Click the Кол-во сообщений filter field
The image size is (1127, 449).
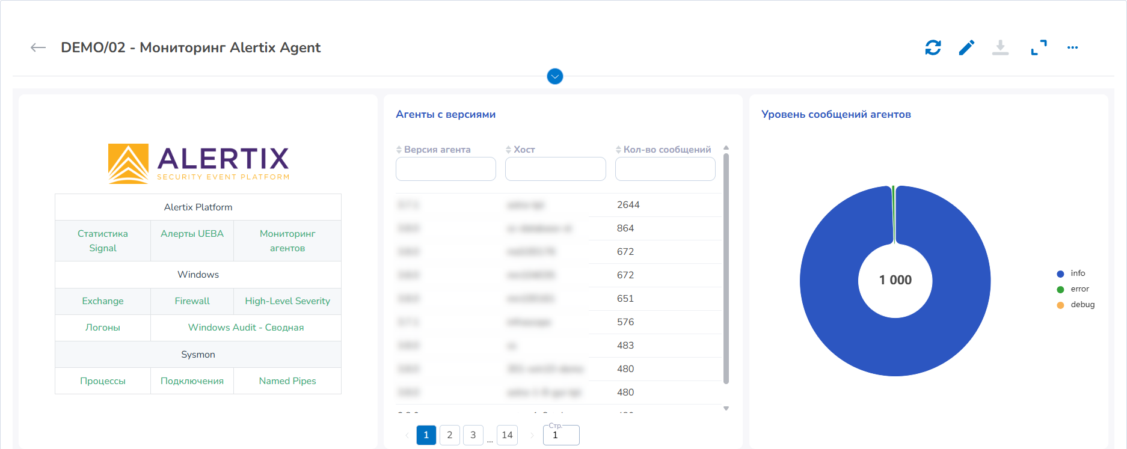[665, 169]
